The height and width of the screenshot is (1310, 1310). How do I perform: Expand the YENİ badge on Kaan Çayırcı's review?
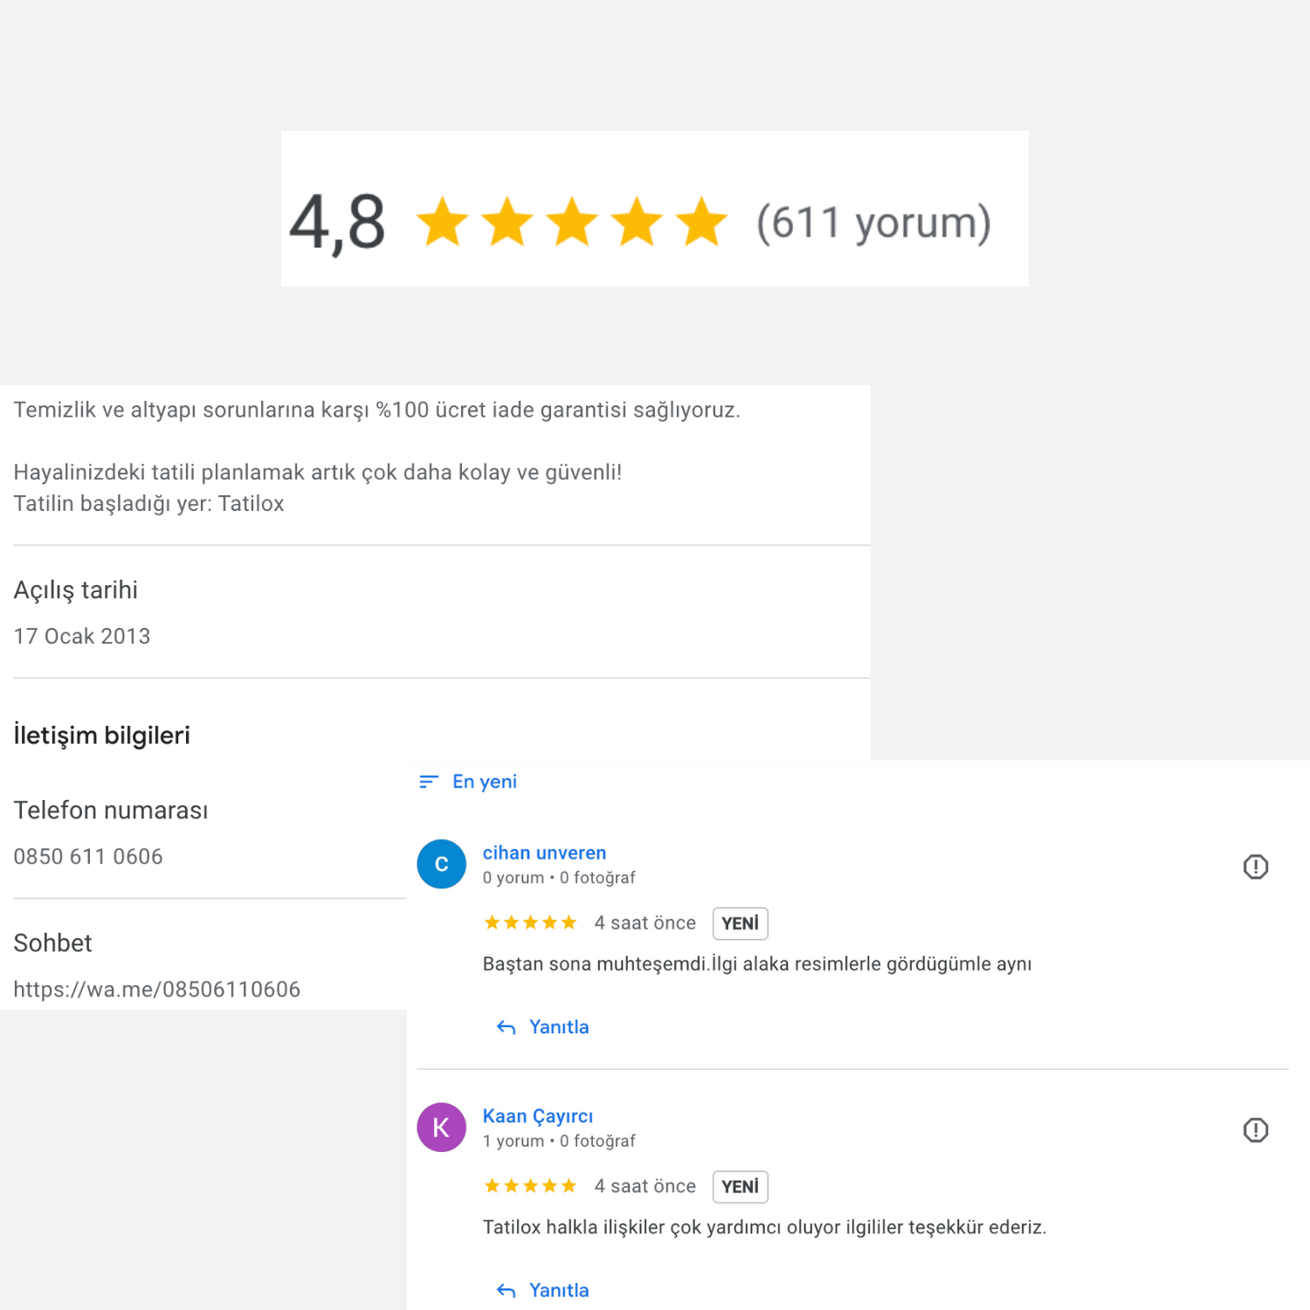740,1187
